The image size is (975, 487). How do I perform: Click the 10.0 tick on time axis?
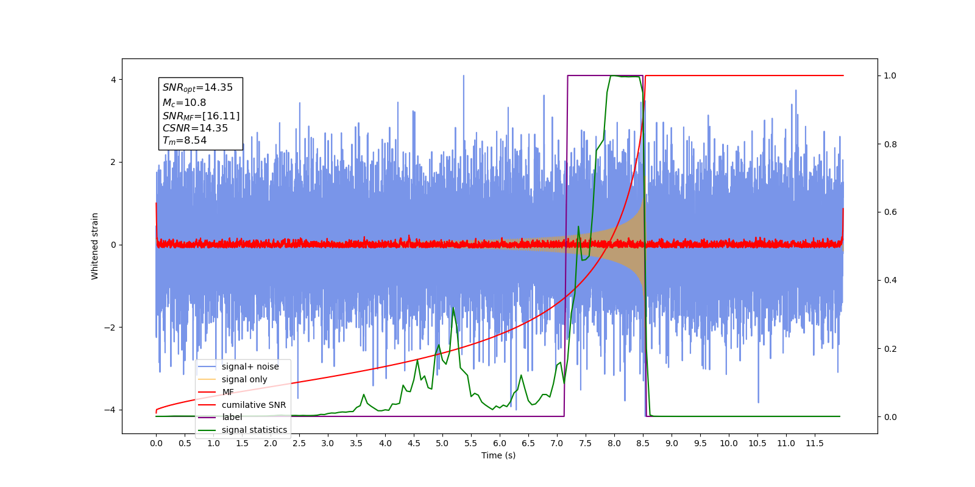[729, 443]
